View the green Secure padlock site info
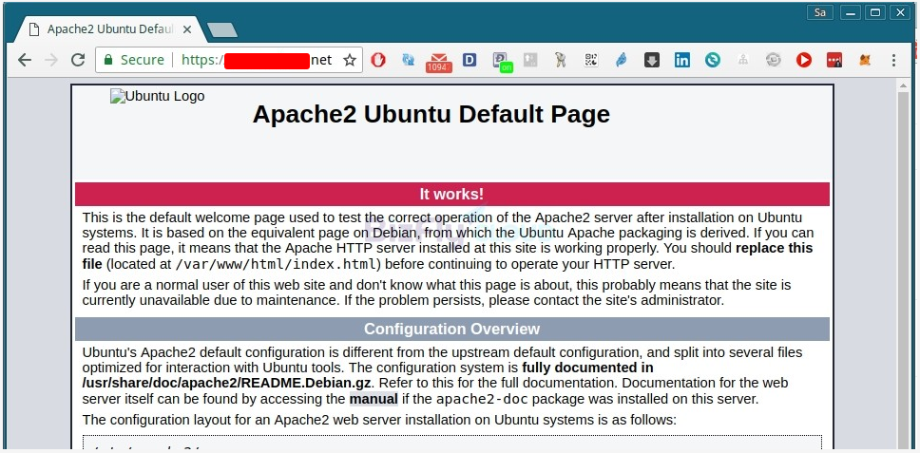 click(134, 60)
